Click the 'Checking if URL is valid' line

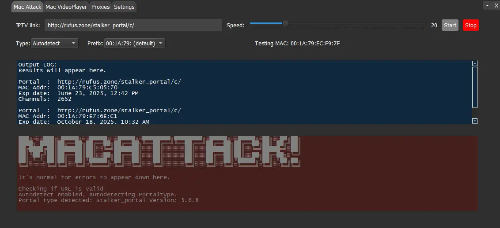[61, 189]
